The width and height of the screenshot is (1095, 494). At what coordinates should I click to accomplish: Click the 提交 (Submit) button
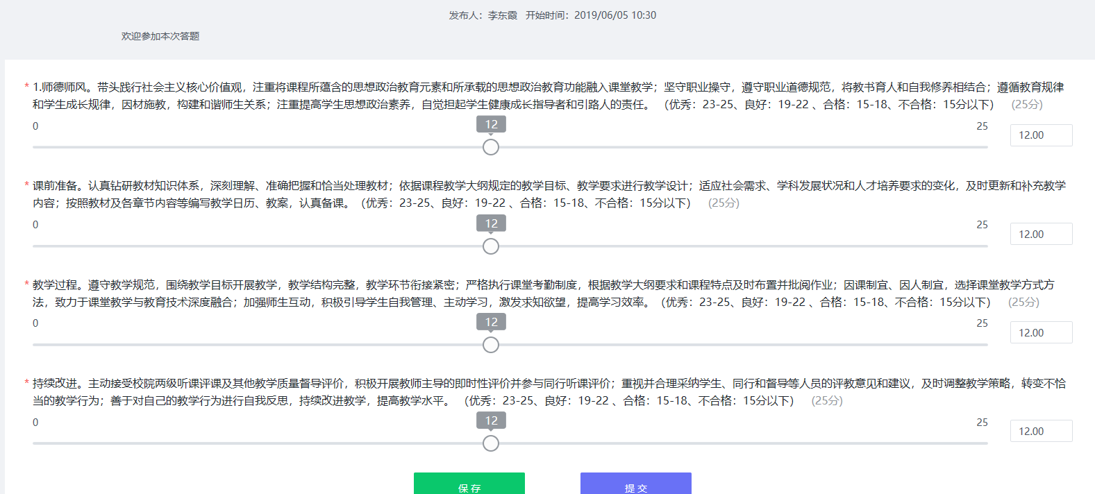point(635,484)
